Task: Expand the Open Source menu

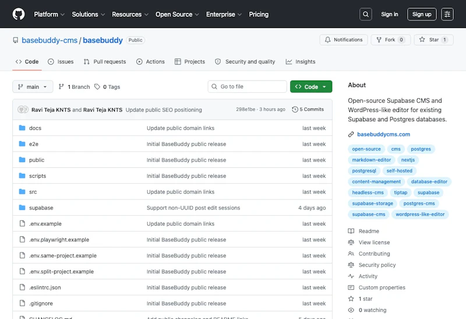Action: coord(177,14)
